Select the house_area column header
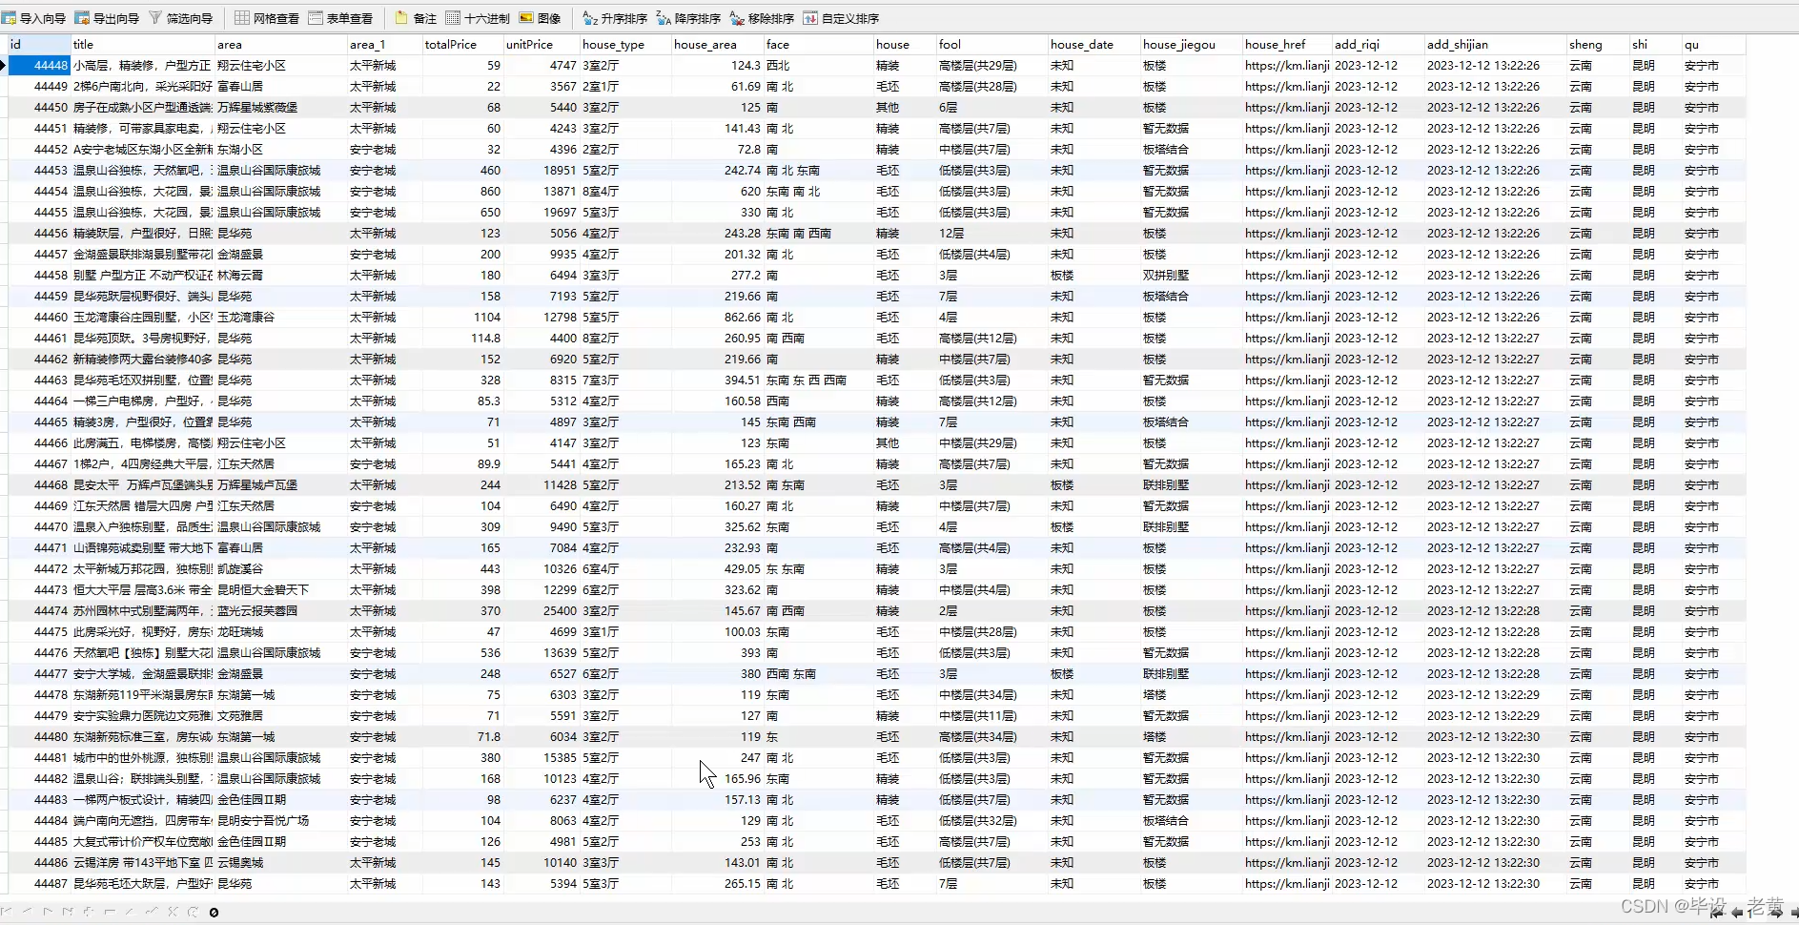 pos(718,44)
